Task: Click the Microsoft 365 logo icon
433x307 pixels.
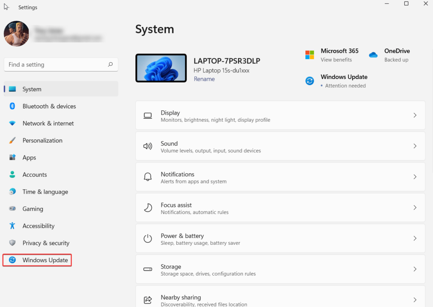Action: pyautogui.click(x=310, y=55)
